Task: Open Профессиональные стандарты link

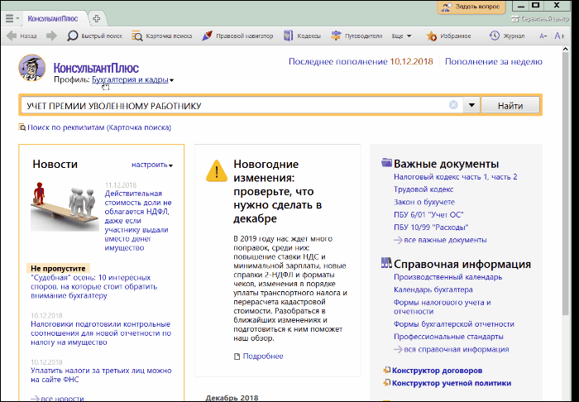Action: pos(448,337)
